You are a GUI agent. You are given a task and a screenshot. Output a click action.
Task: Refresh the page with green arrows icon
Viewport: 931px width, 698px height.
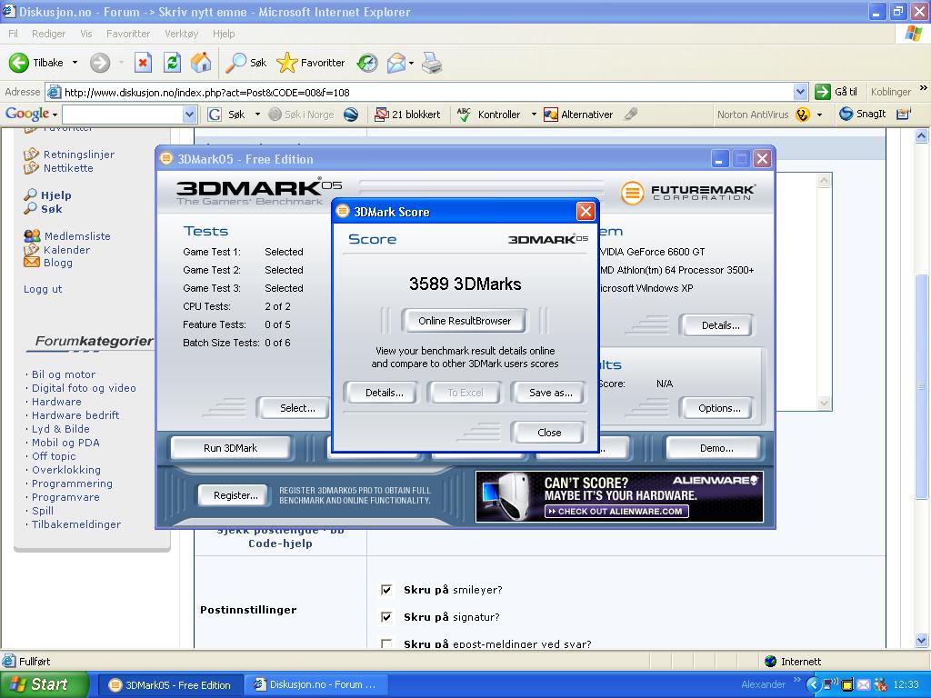172,63
